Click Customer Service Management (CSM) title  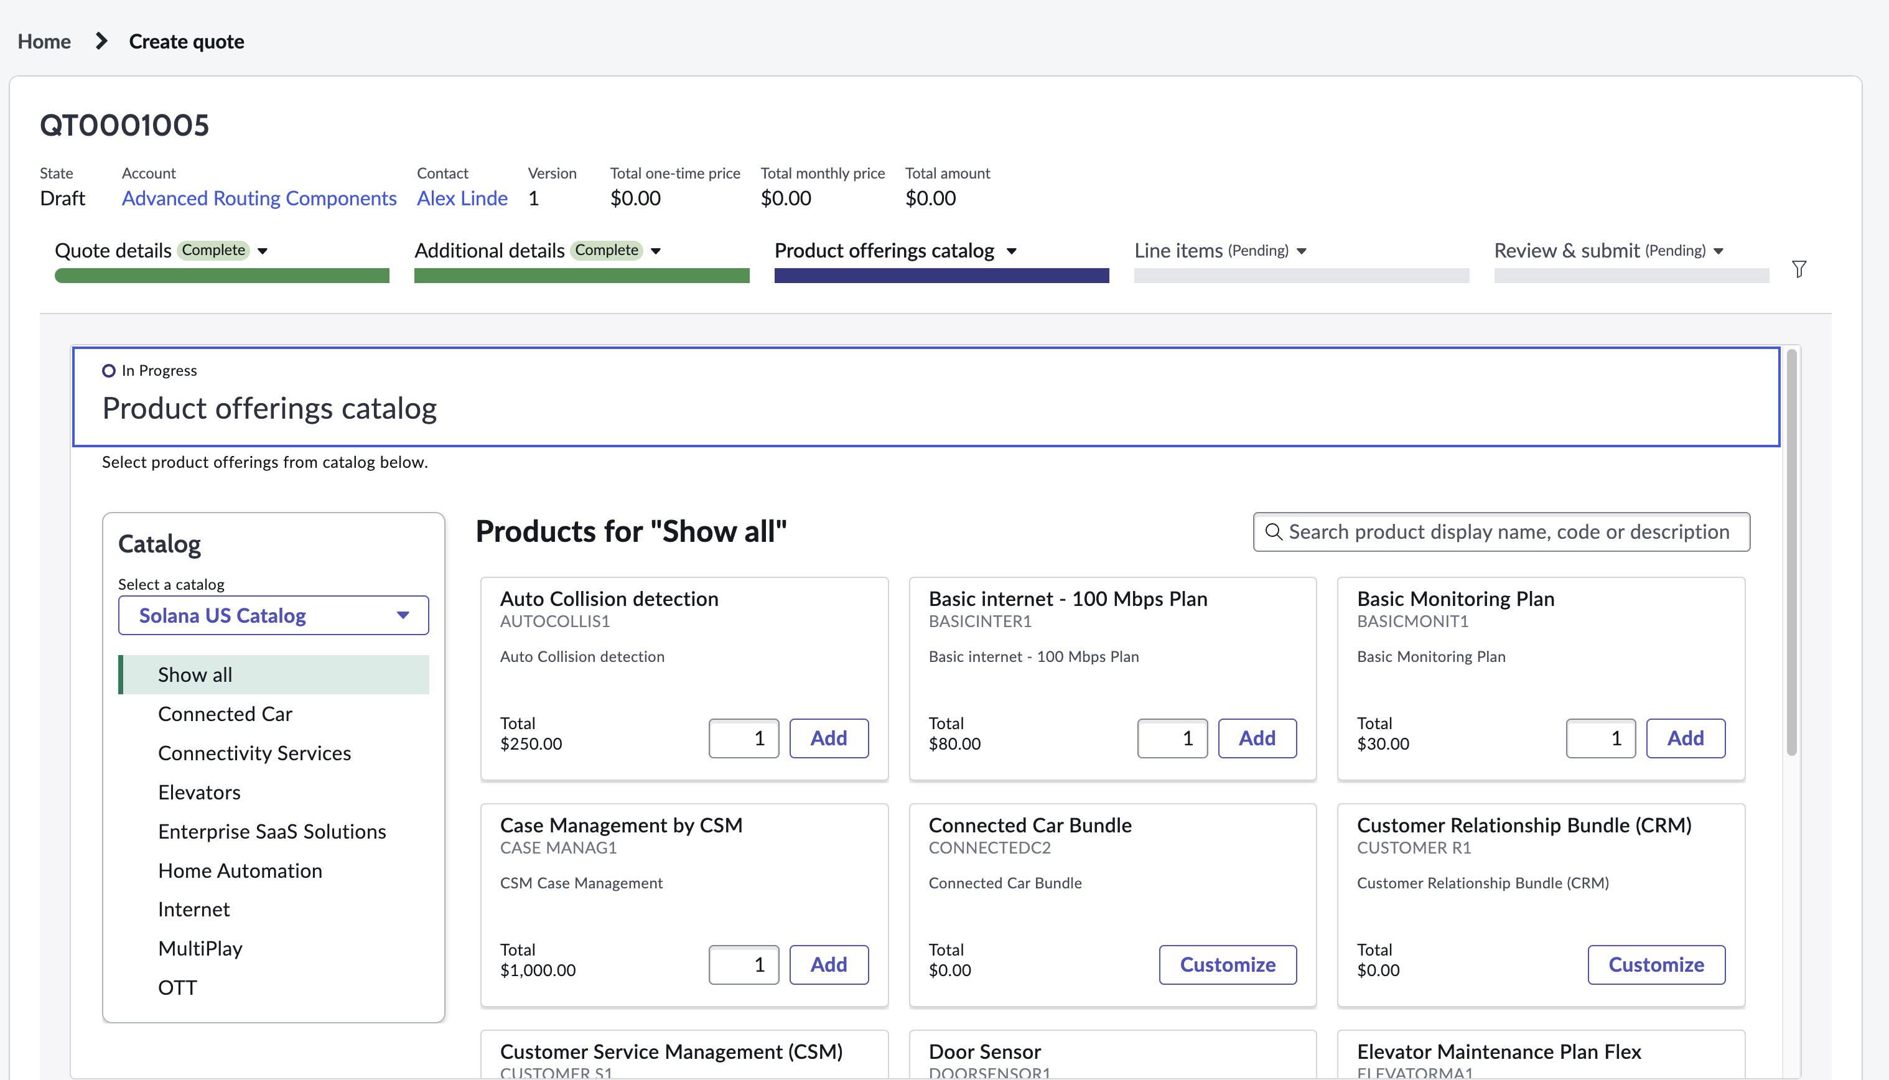click(x=671, y=1051)
